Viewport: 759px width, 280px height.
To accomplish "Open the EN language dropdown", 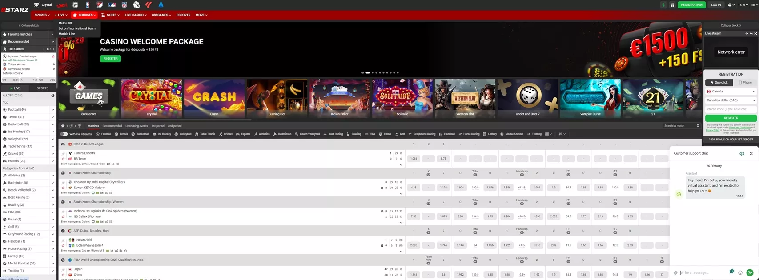I will 754,5.
